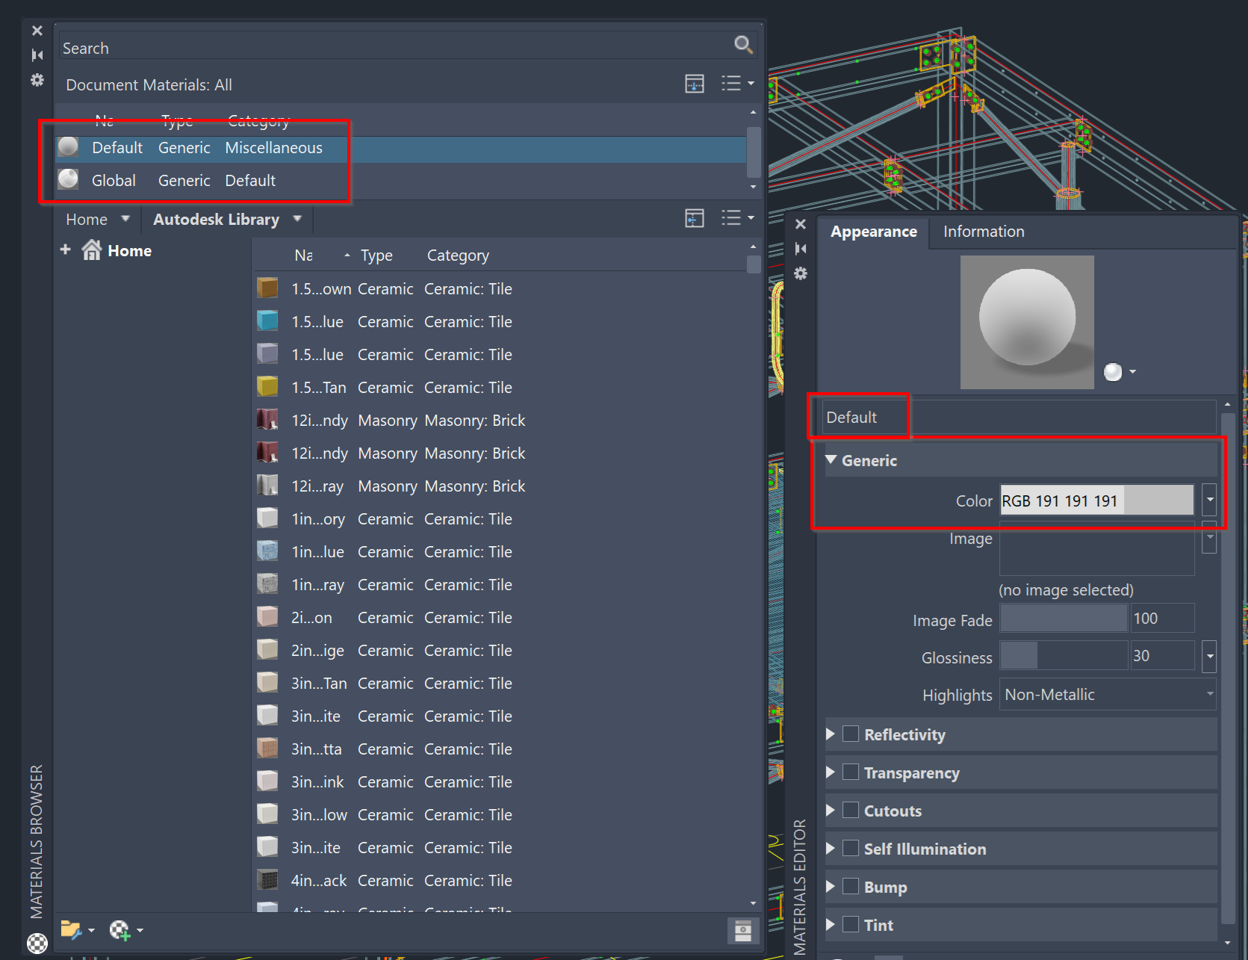The width and height of the screenshot is (1248, 960).
Task: Select the Home icon in the library panel
Action: point(91,250)
